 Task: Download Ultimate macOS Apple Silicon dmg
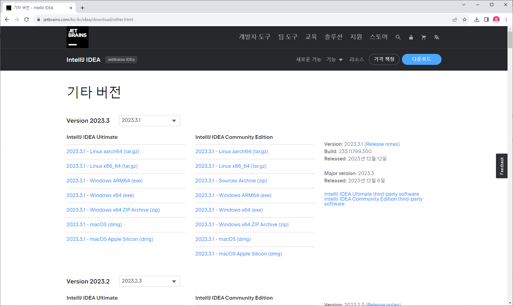coord(110,239)
